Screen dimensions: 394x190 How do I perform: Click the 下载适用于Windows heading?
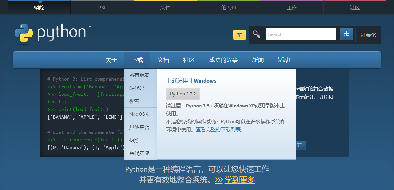(x=191, y=81)
